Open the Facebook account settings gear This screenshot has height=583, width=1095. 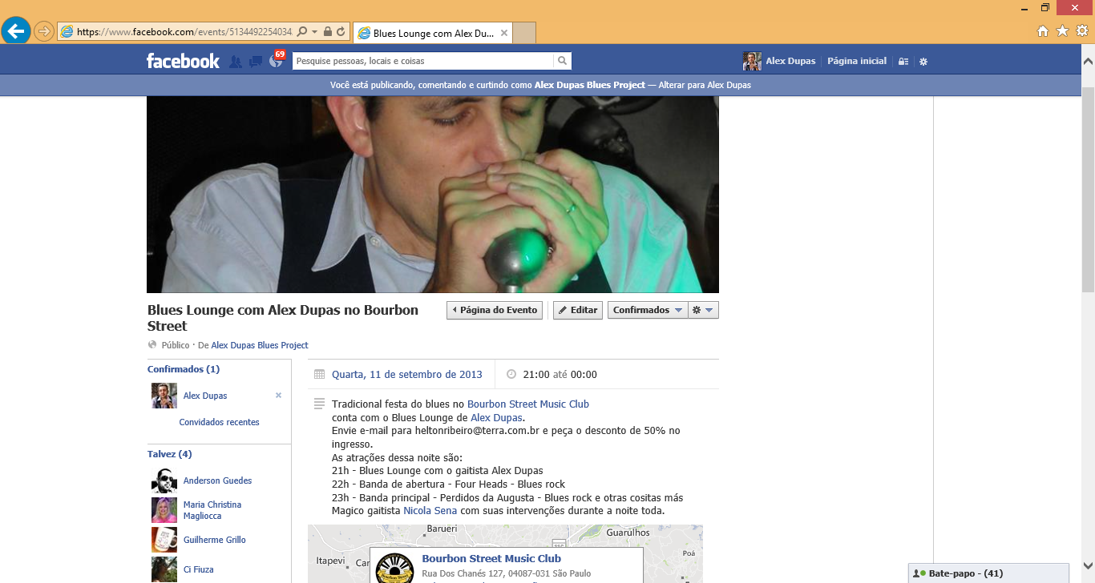923,62
